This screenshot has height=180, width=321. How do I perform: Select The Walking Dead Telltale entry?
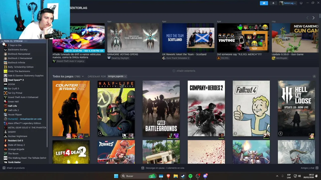[x=27, y=158]
